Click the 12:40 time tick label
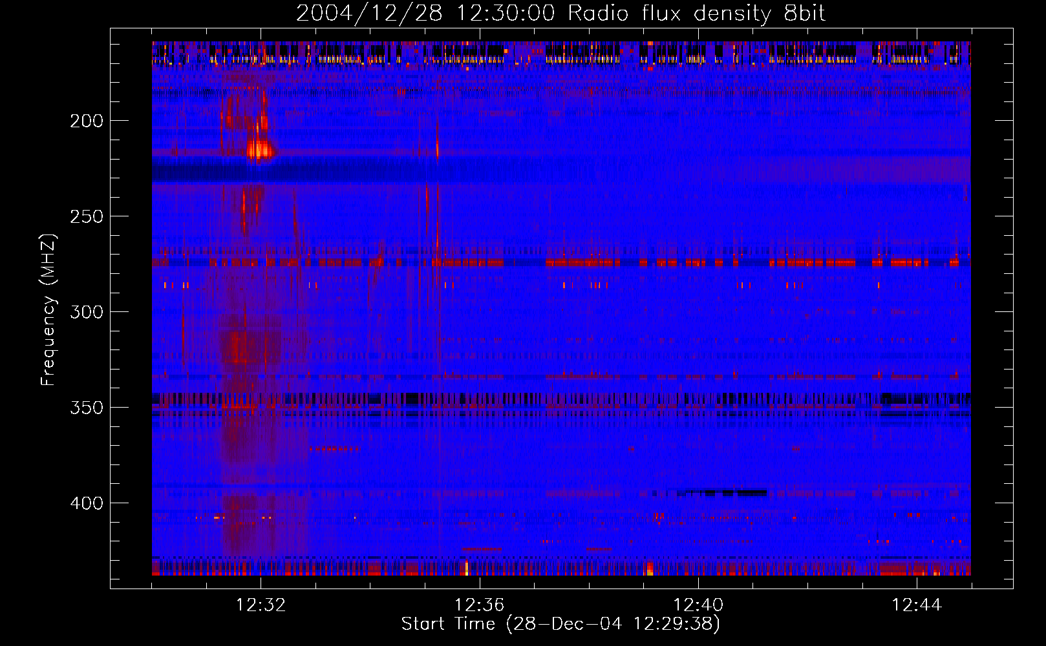The width and height of the screenshot is (1046, 646). point(698,605)
